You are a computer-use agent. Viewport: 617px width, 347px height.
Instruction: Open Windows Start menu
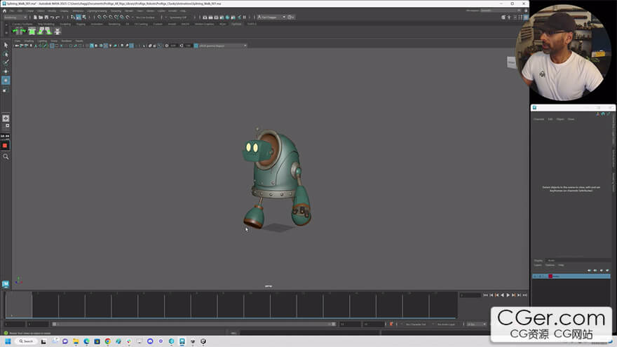point(8,341)
